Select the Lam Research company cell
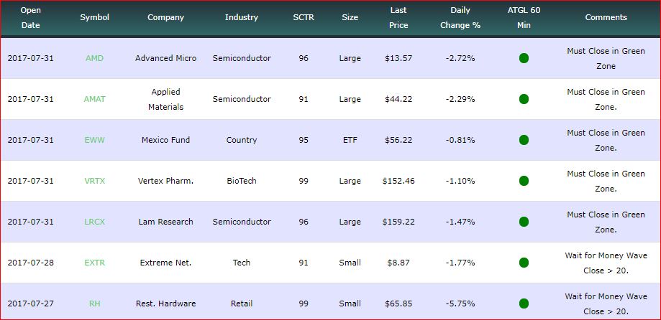 point(165,222)
